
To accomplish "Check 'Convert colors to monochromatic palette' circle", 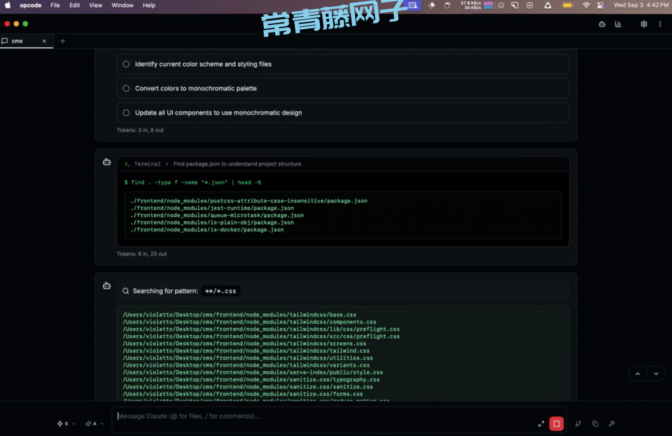I will pyautogui.click(x=126, y=88).
